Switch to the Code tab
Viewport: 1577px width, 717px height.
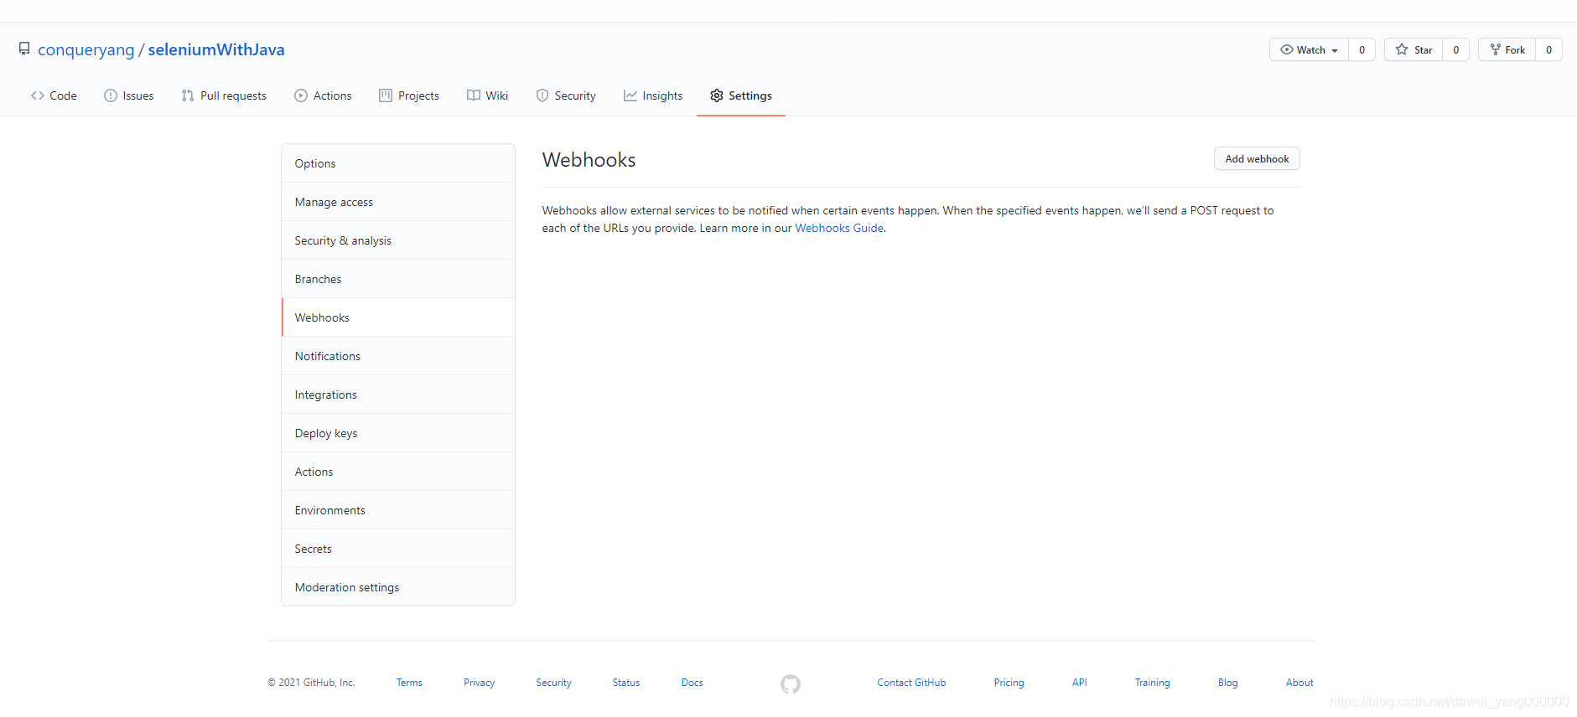[54, 95]
